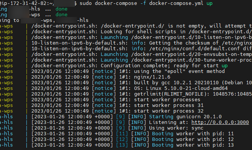
Task: Click the "done" status on the -hls line
Action: click(x=61, y=9)
